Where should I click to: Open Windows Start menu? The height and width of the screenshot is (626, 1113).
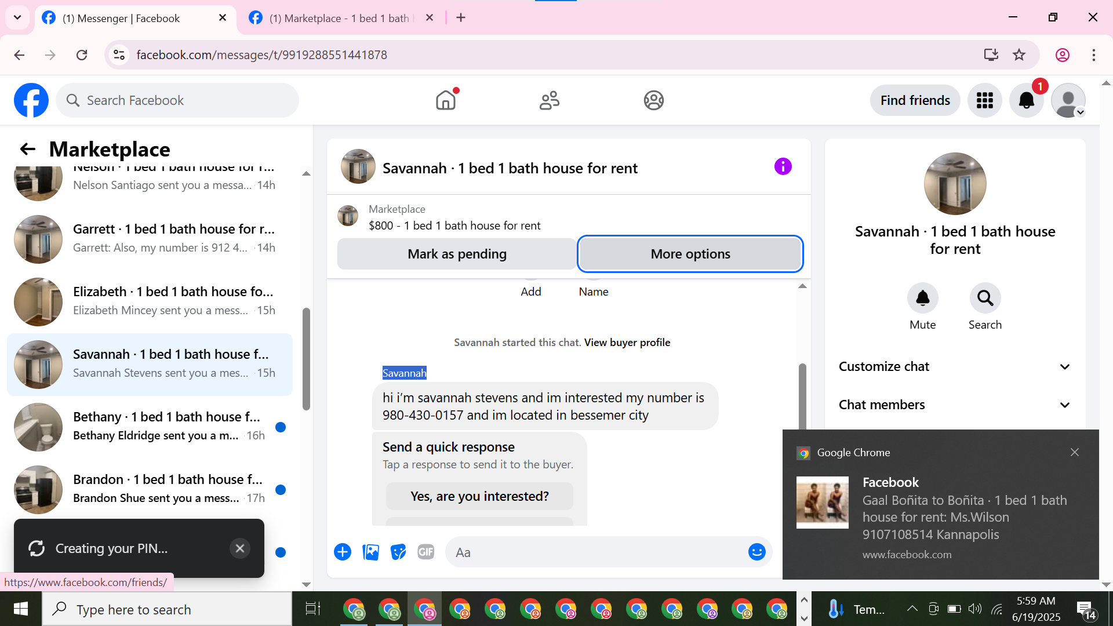21,609
